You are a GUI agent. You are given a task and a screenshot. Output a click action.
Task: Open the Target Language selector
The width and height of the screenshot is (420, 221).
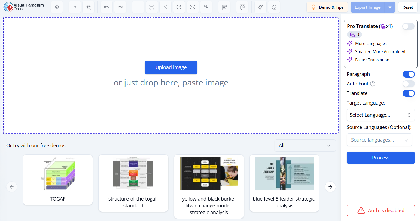tap(381, 115)
